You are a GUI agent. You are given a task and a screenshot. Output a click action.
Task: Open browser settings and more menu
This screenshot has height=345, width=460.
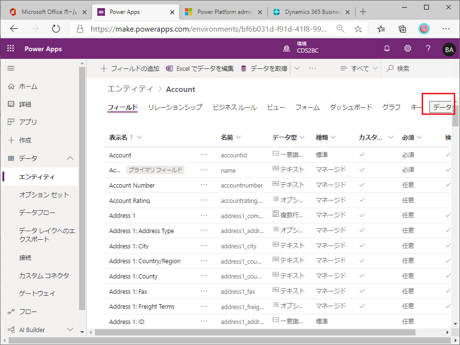[x=446, y=29]
